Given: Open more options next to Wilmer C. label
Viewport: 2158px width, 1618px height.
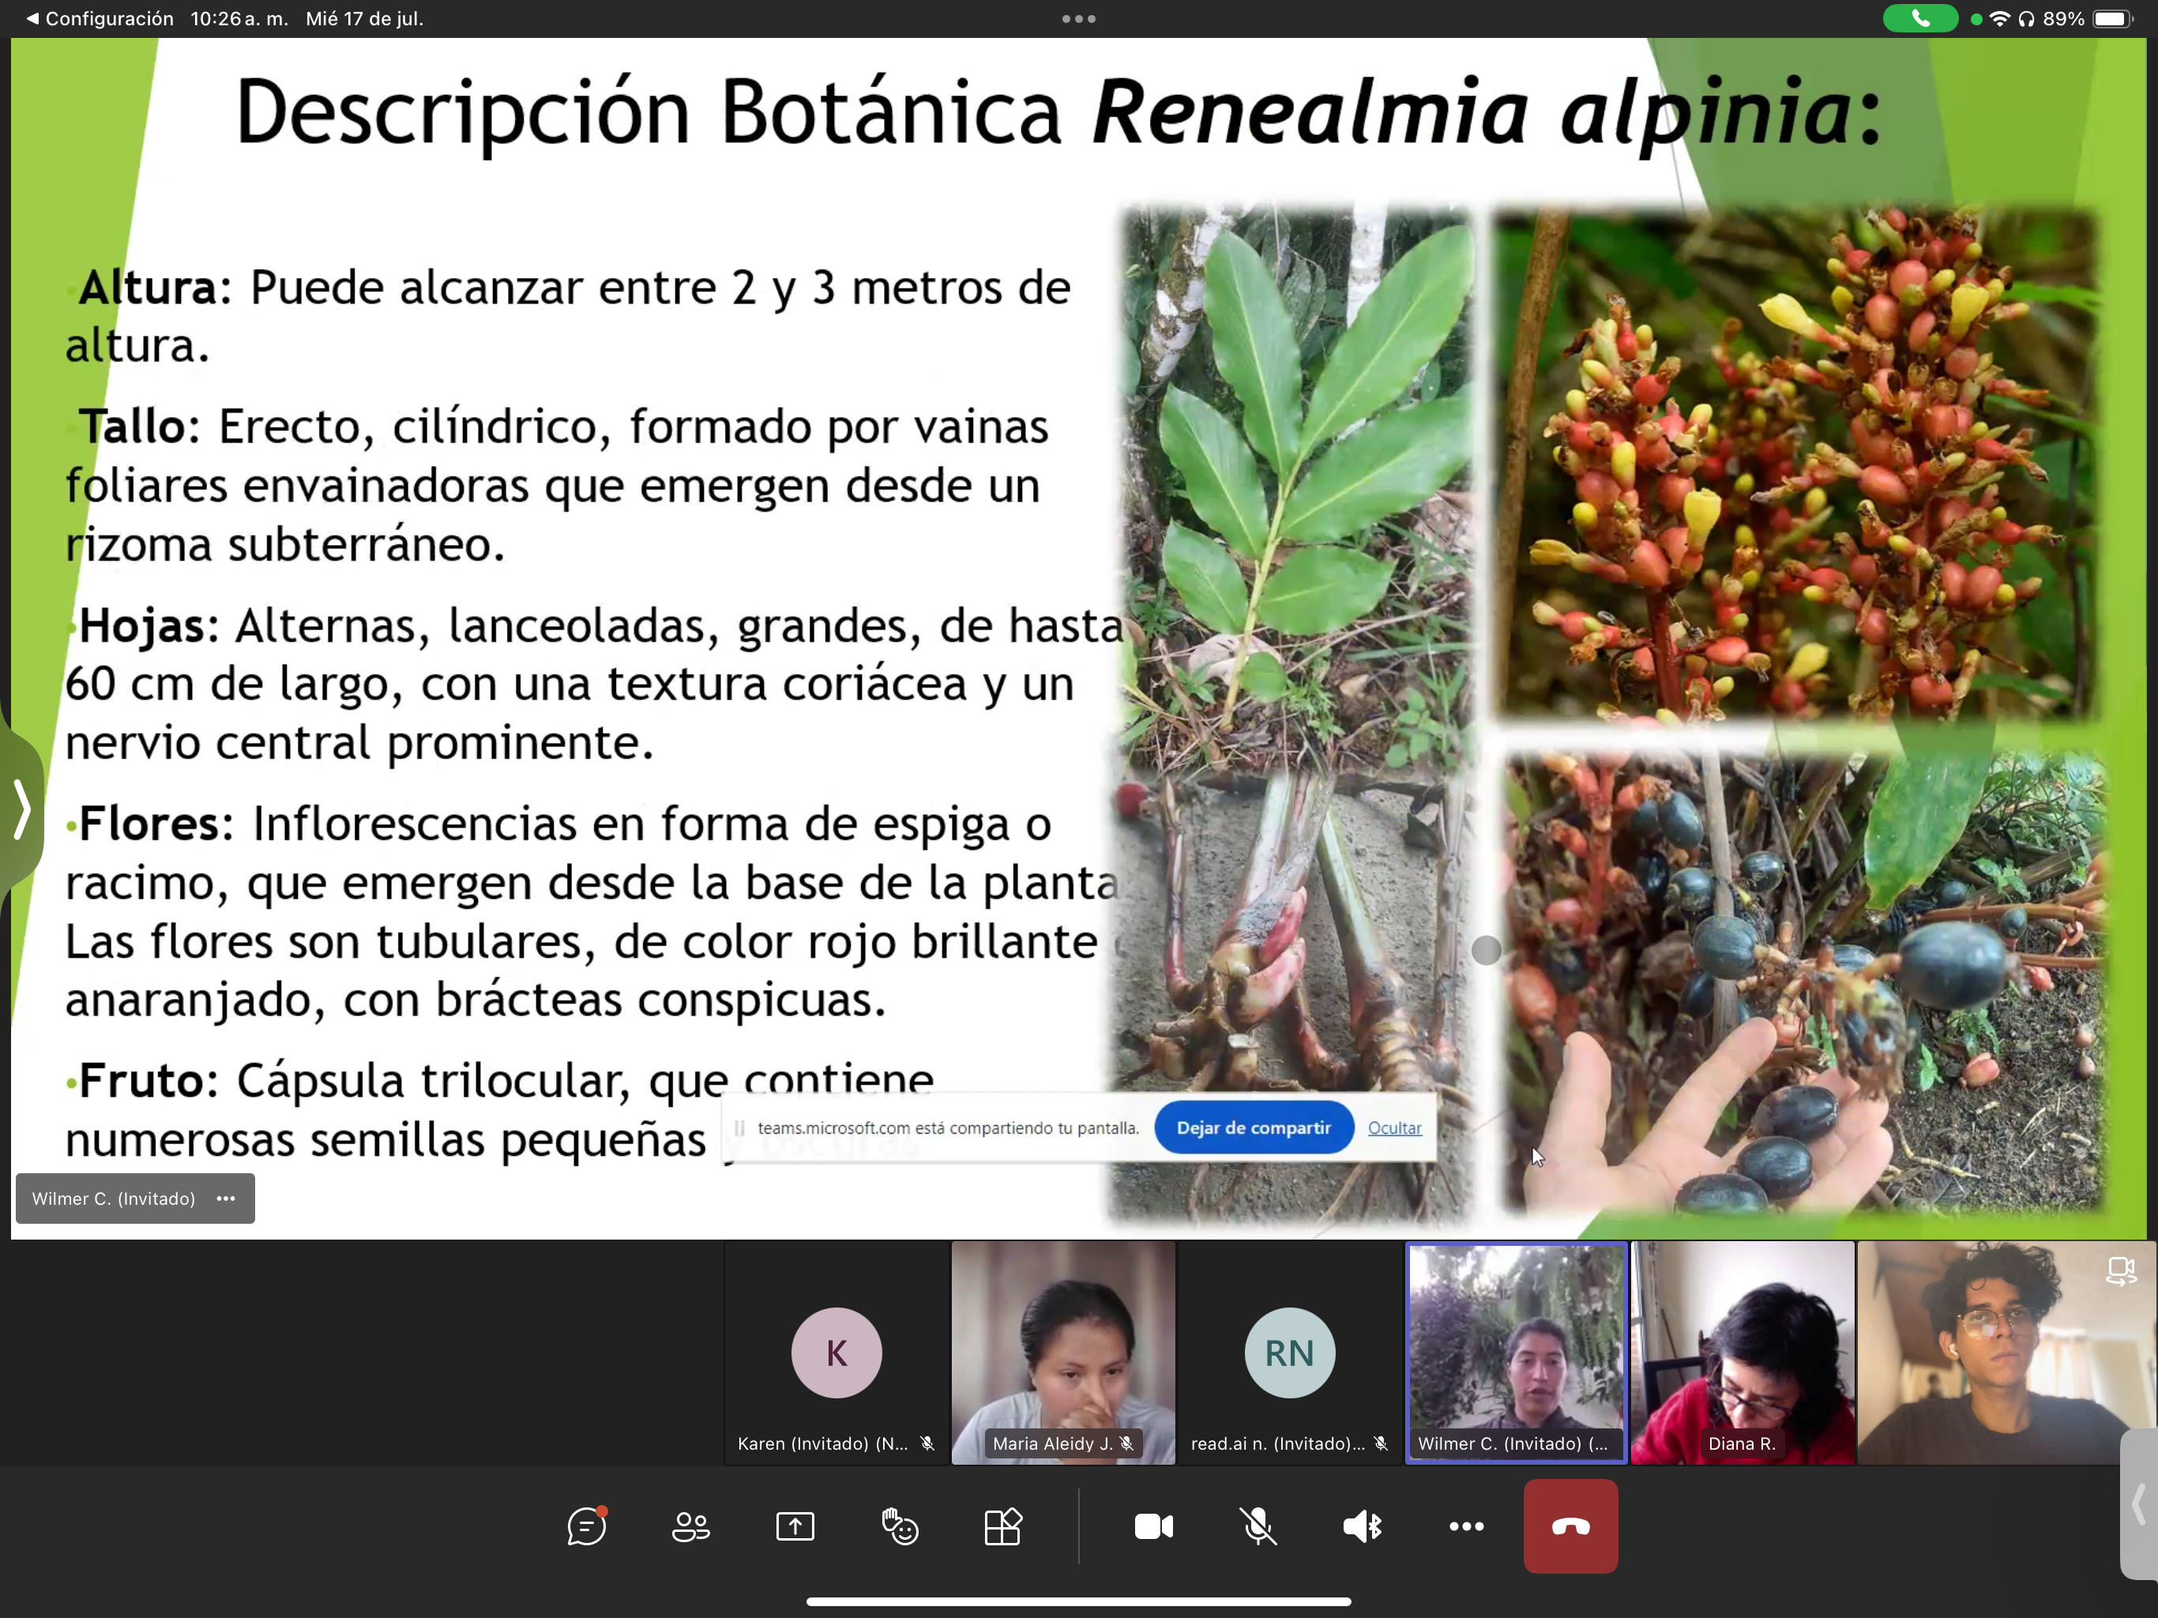Looking at the screenshot, I should (x=225, y=1198).
